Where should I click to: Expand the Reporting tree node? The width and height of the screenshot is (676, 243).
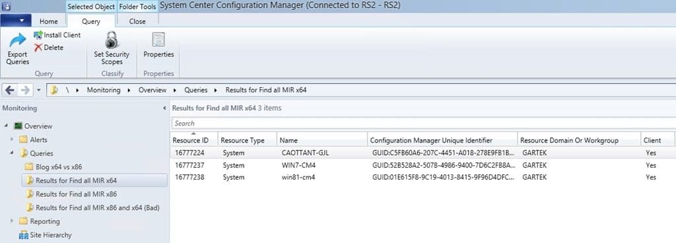12,221
